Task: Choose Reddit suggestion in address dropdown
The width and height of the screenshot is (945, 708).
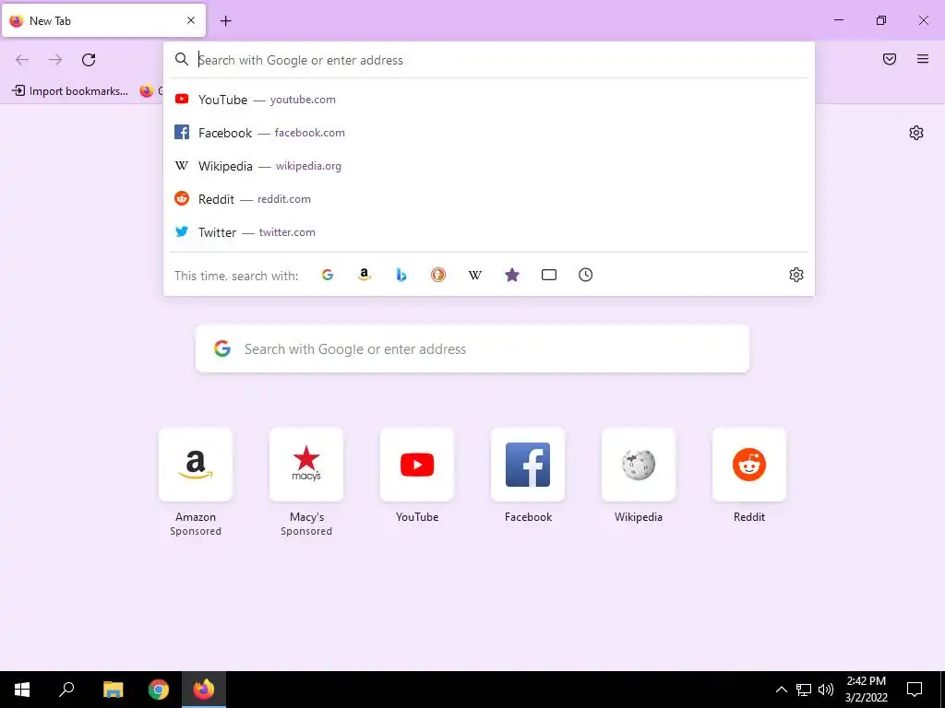Action: tap(489, 199)
